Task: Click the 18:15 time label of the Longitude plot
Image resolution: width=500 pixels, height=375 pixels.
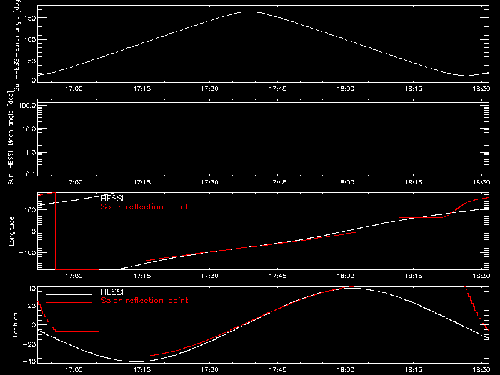Action: tap(414, 276)
